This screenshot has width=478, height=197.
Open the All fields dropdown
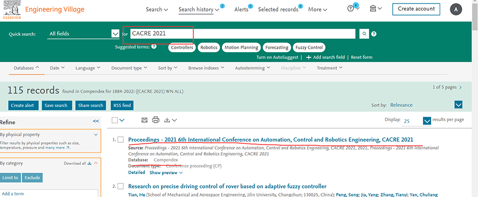pos(84,34)
